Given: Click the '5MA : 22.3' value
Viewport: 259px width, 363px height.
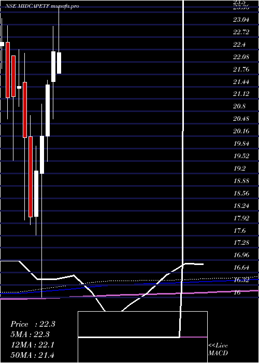Looking at the screenshot, I should (x=30, y=334).
